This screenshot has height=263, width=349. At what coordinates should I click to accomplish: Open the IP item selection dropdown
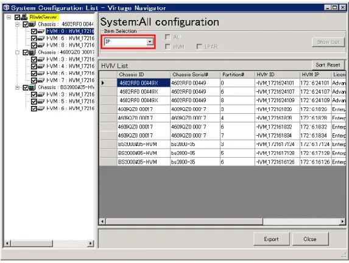click(150, 41)
